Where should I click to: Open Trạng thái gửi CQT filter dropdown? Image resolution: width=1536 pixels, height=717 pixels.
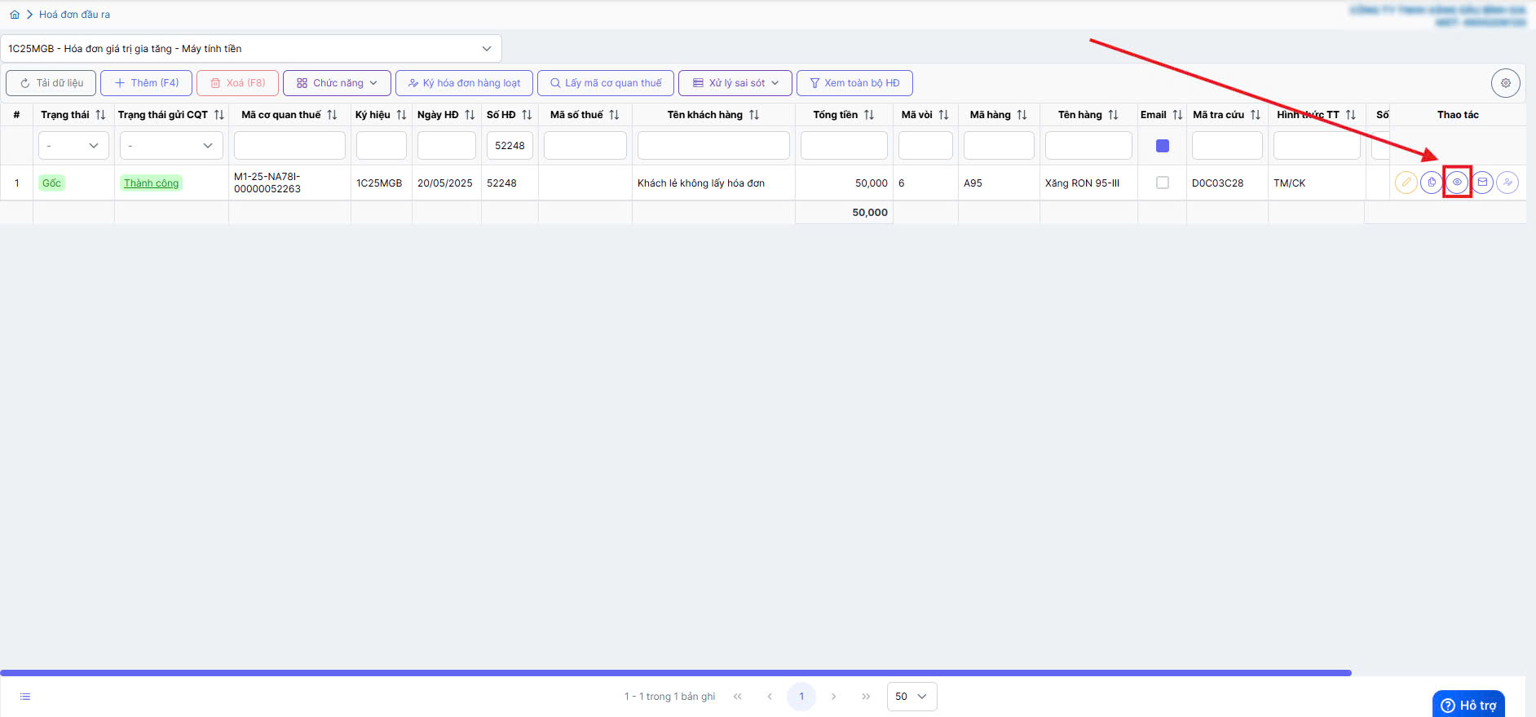(x=171, y=146)
